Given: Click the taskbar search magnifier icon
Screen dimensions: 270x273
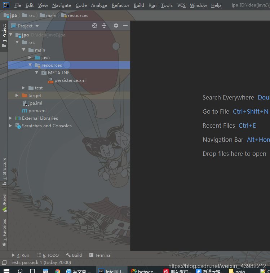Looking at the screenshot, I should (20, 271).
